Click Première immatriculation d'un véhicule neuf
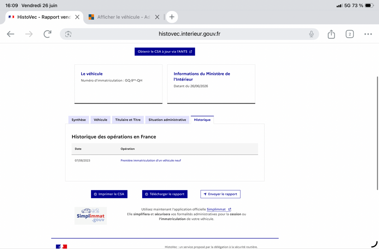This screenshot has width=379, height=249. point(151,161)
